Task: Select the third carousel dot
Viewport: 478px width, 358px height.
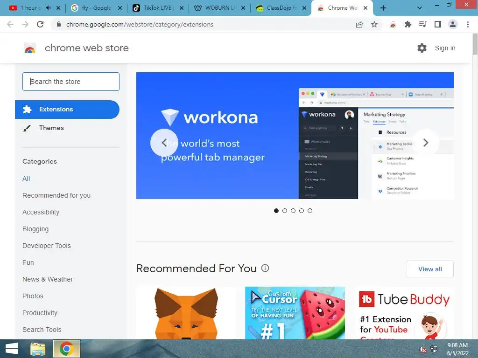Action: (x=293, y=211)
